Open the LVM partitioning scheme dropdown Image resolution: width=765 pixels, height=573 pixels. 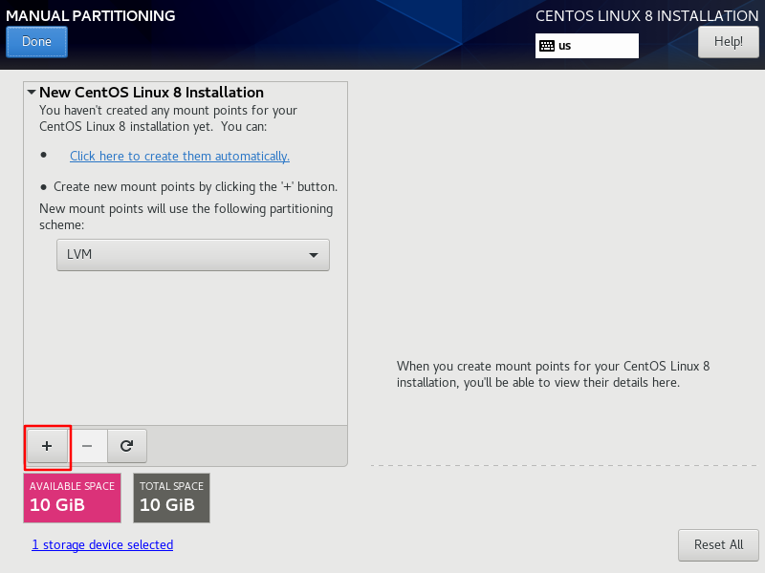193,255
